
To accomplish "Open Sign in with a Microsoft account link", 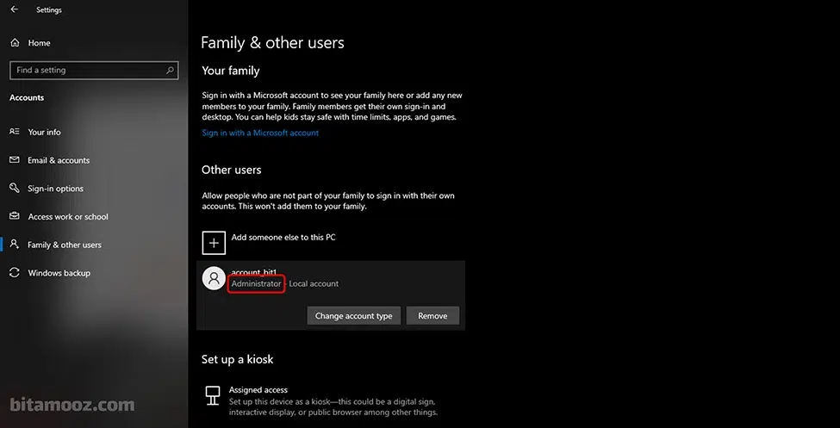I will point(260,133).
